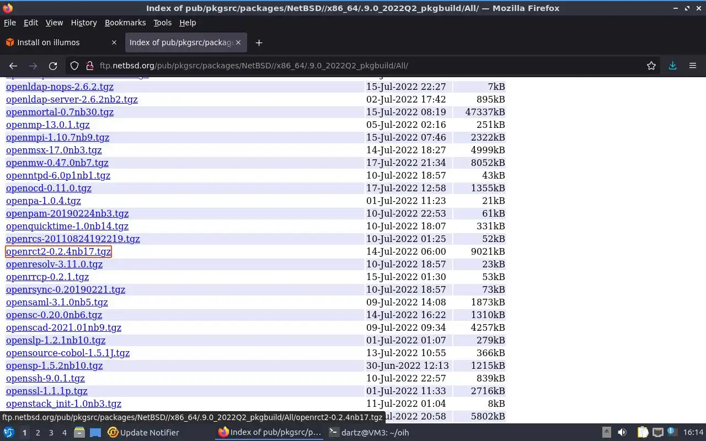Screen dimensions: 706x441
Task: Open the openresolv-3.11.0.tgz link
Action: click(54, 264)
